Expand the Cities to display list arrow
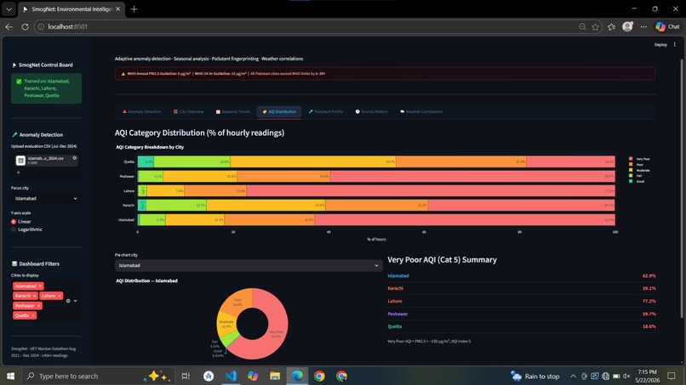The image size is (686, 385). click(x=76, y=301)
